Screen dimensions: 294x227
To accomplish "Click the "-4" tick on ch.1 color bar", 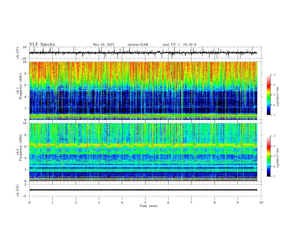I will point(274,85).
